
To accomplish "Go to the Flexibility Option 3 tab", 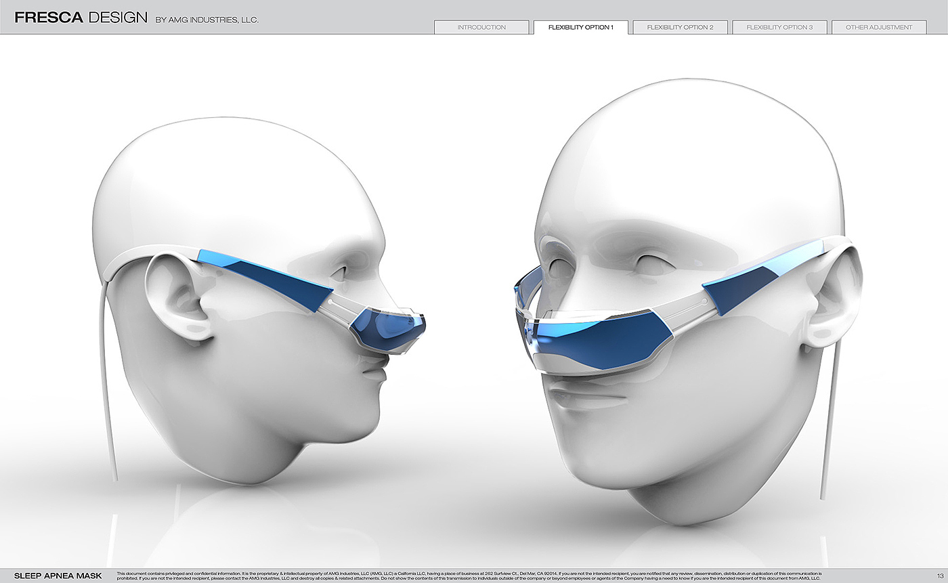I will (x=779, y=28).
